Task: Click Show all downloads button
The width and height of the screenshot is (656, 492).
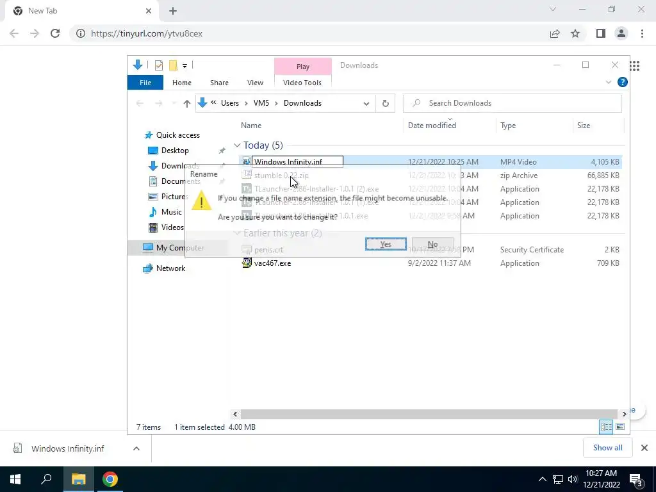Action: point(607,448)
